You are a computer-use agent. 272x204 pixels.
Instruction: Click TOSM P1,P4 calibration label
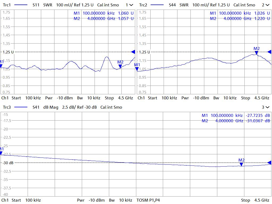pos(148,200)
